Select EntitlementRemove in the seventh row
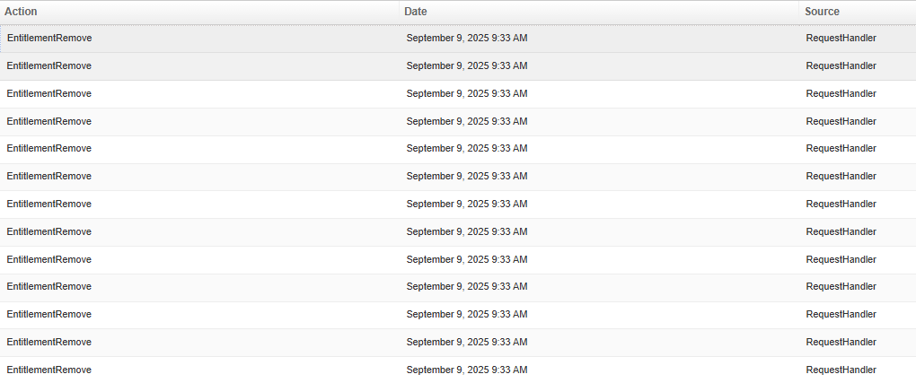 pyautogui.click(x=49, y=204)
